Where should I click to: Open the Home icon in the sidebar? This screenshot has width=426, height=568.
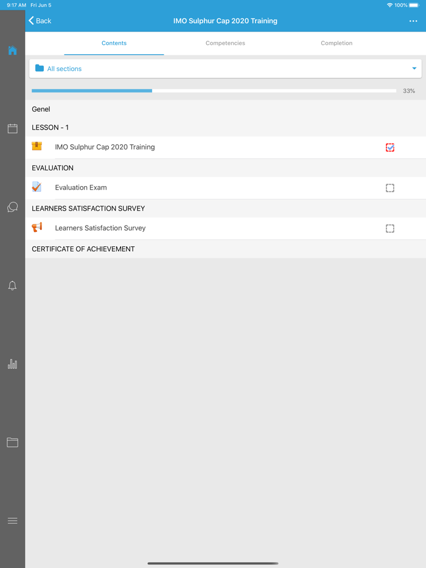click(x=12, y=50)
